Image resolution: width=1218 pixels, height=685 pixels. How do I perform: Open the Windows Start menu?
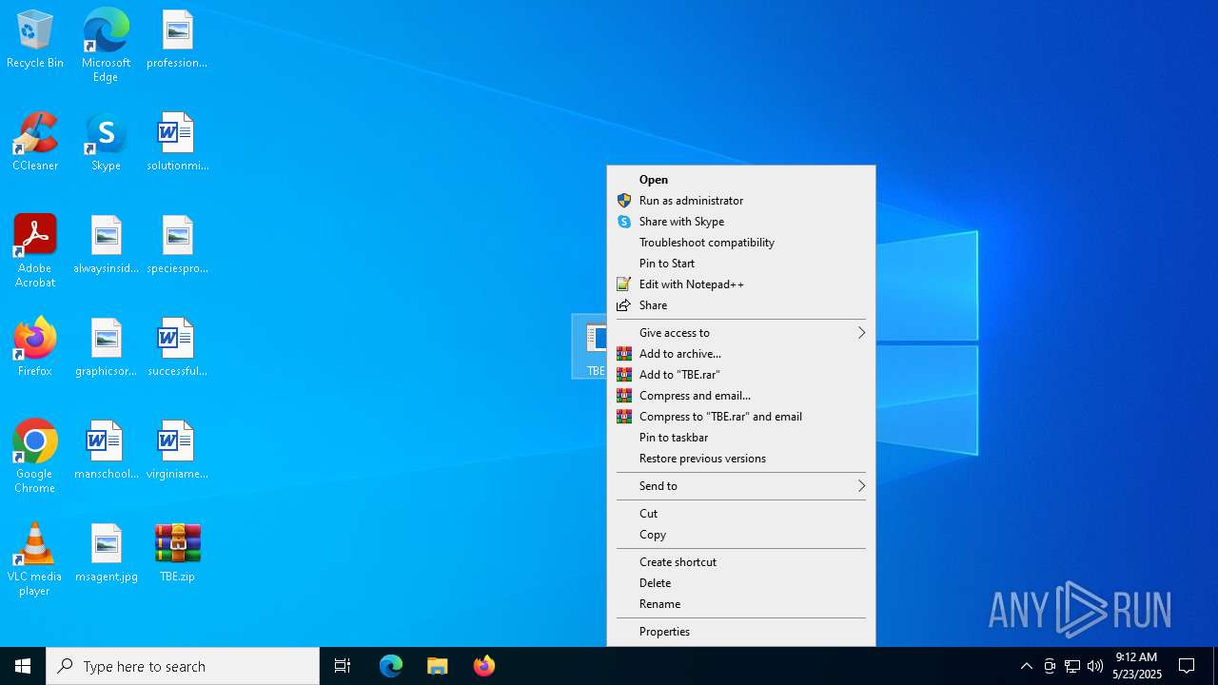tap(23, 666)
